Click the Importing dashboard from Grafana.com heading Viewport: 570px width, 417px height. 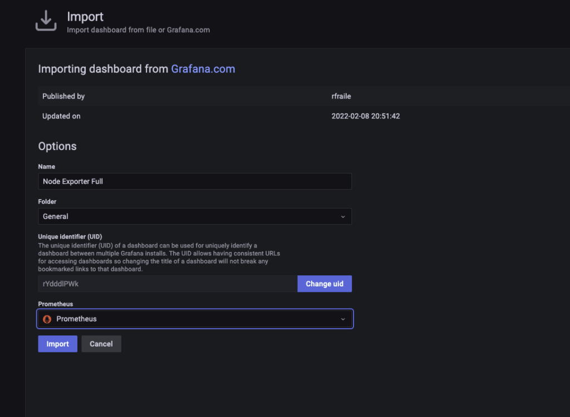[x=136, y=68]
